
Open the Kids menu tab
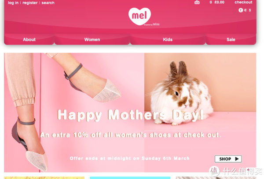[x=168, y=39]
